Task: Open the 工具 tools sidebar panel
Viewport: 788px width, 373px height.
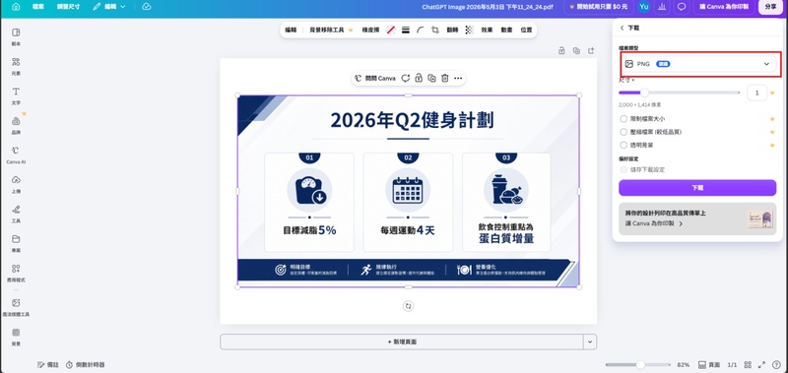Action: 16,214
